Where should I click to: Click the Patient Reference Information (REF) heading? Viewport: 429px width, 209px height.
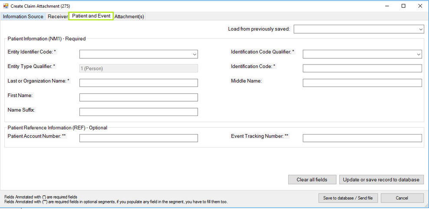point(57,127)
